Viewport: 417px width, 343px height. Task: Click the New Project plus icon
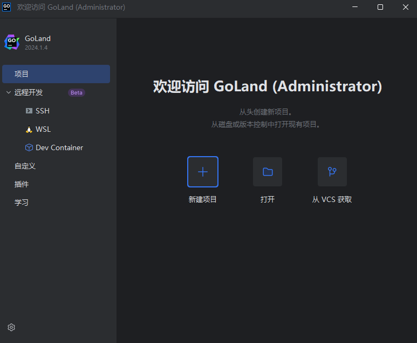203,172
